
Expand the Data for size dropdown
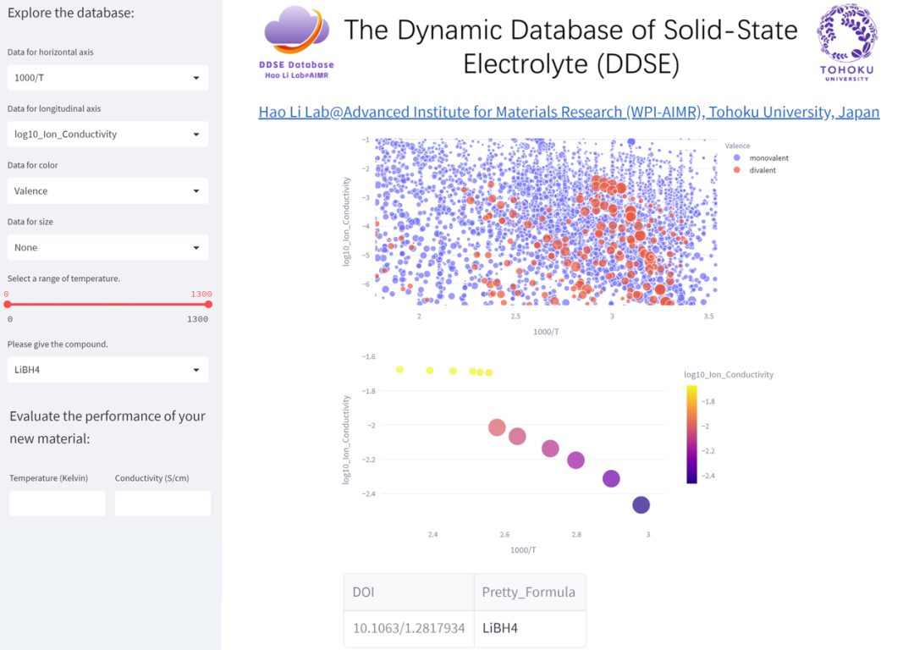(x=107, y=247)
